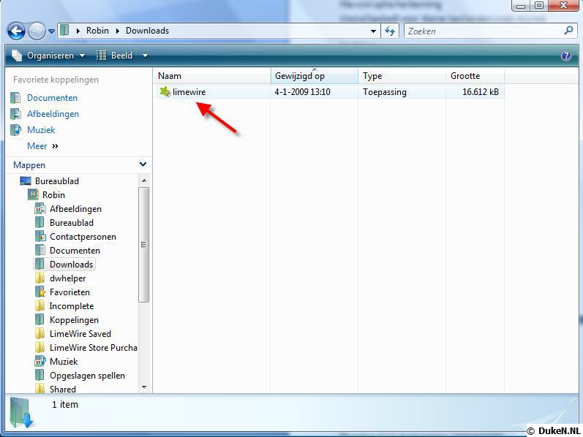The height and width of the screenshot is (437, 583).
Task: Click the Documenten favorite icon
Action: tap(15, 98)
